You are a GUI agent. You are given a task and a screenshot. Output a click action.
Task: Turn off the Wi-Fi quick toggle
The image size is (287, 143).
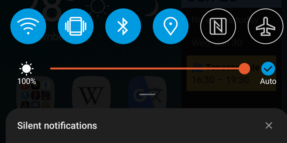[x=28, y=26]
